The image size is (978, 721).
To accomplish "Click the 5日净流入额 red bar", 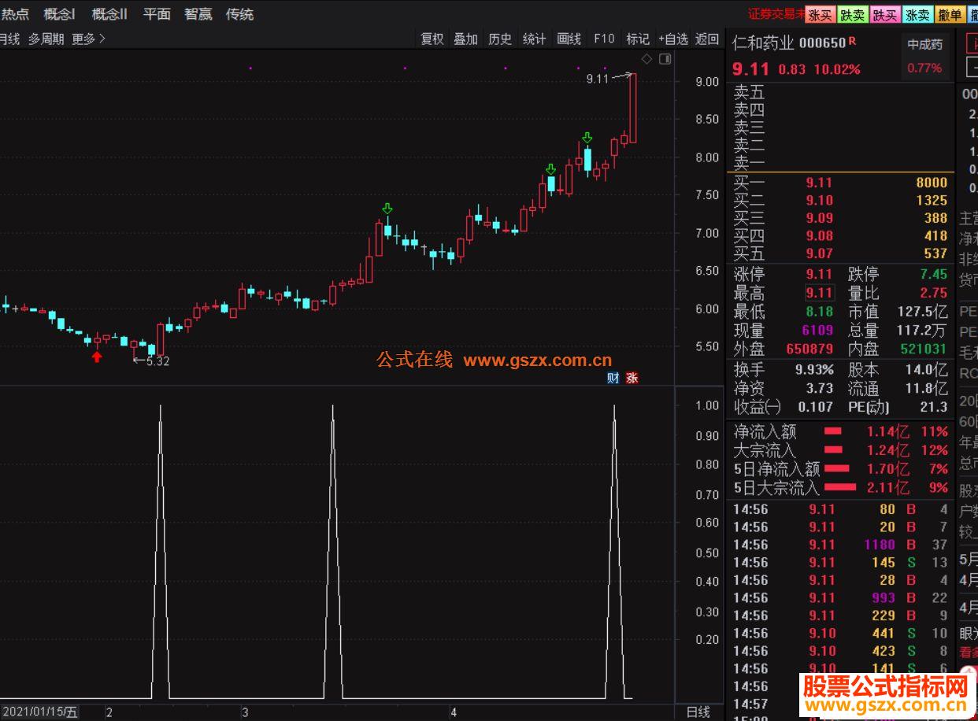I will pos(836,469).
